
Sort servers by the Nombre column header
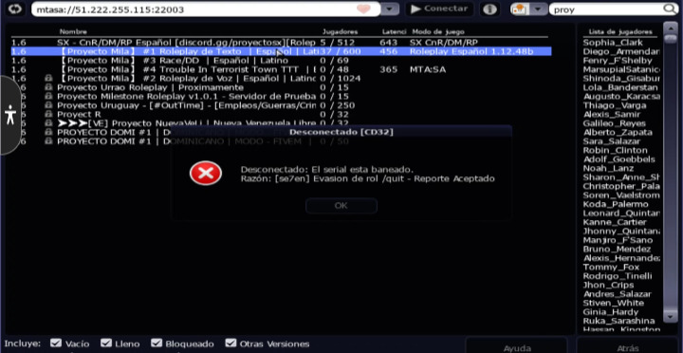click(73, 32)
